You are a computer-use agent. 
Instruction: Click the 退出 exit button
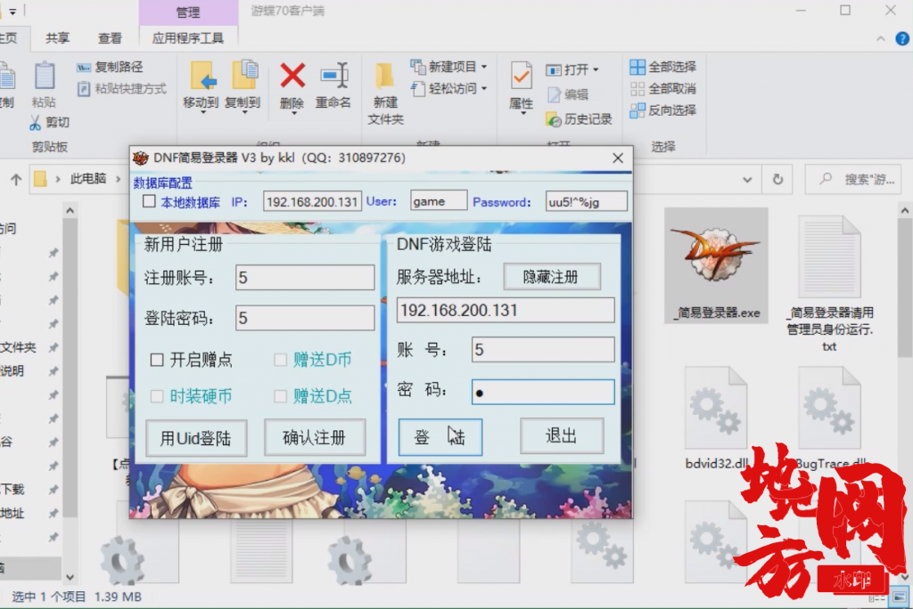(562, 435)
